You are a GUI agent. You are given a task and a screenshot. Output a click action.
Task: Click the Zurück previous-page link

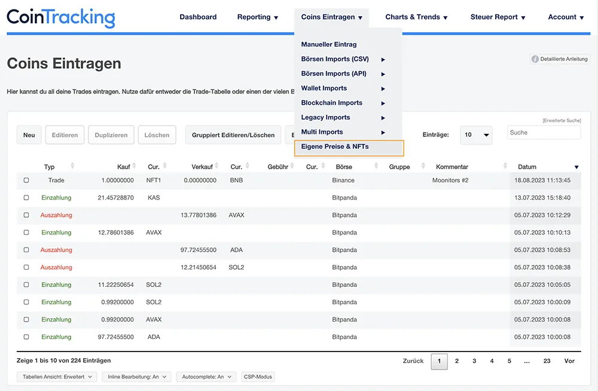(x=413, y=361)
